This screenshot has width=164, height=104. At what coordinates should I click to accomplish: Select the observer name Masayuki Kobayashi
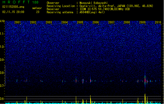[94, 3]
